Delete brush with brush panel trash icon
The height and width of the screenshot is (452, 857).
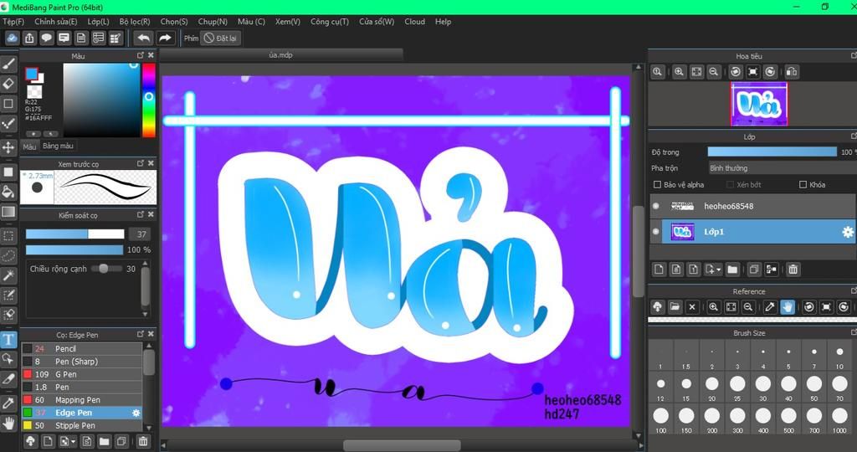142,441
